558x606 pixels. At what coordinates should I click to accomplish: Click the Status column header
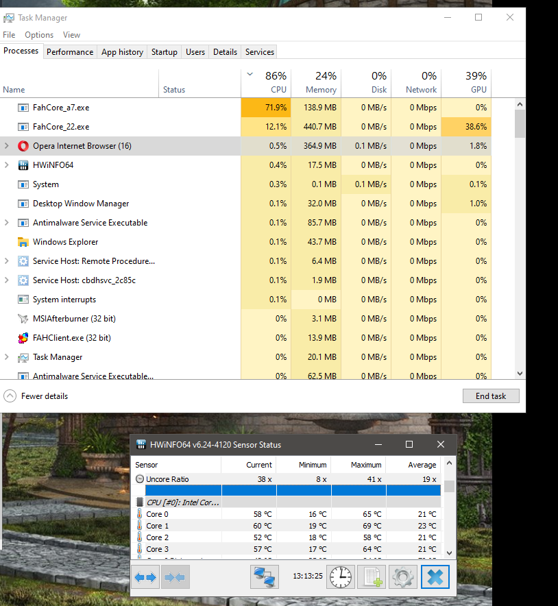[199, 83]
